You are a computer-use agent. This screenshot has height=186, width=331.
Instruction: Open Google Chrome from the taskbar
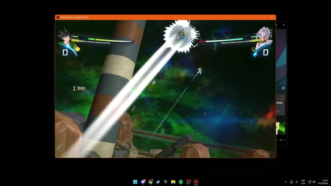[151, 182]
